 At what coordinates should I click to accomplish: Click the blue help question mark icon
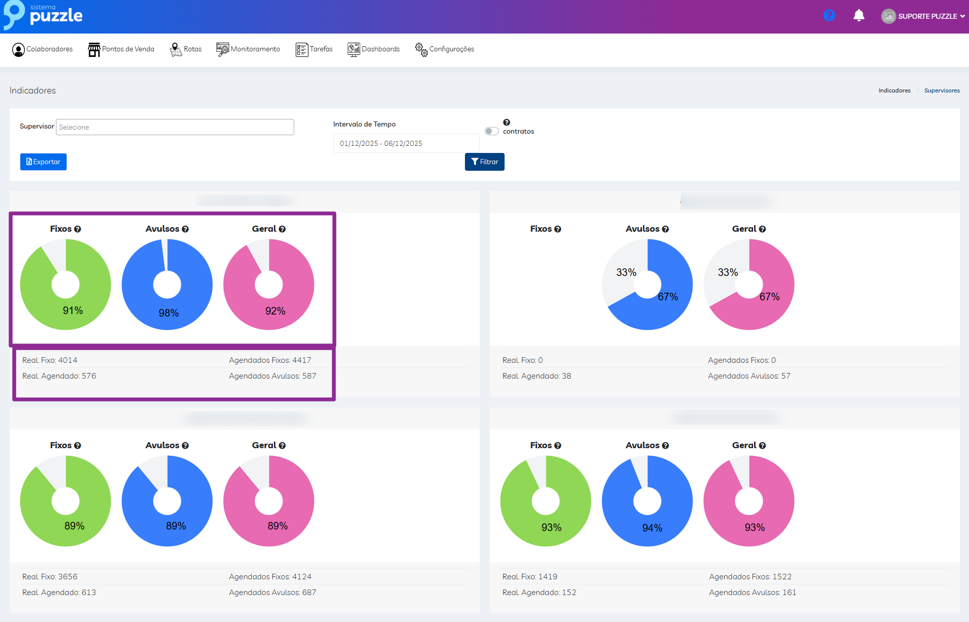click(829, 16)
